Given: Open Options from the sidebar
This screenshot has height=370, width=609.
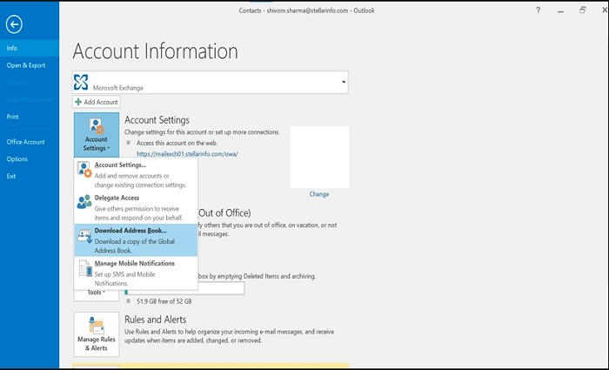Looking at the screenshot, I should coord(17,159).
